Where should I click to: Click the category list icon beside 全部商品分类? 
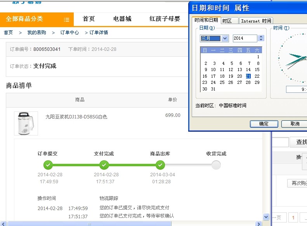tap(67, 19)
